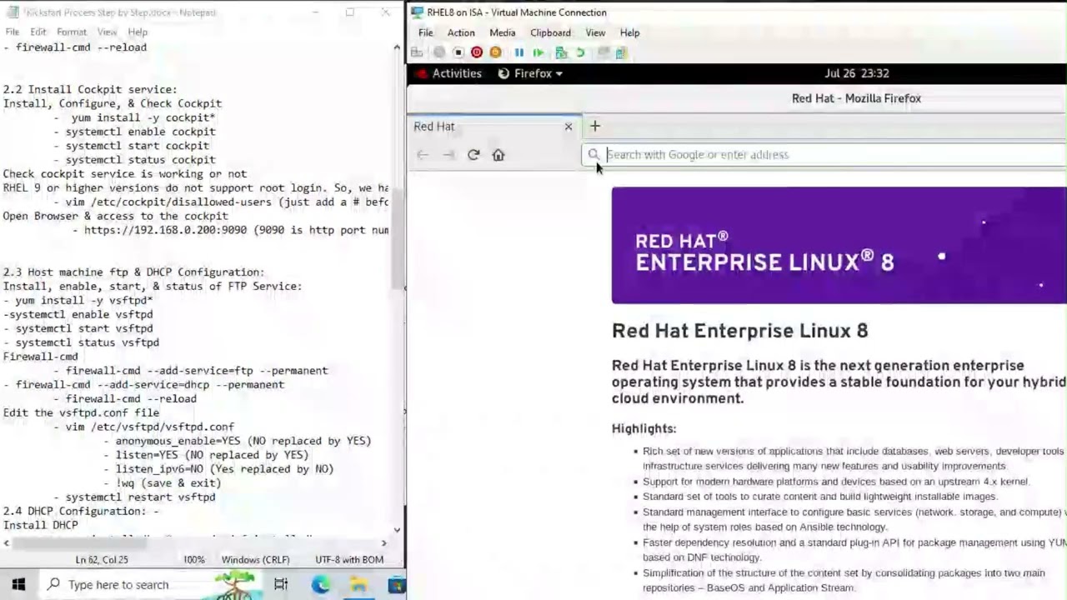Click the Share/USB resources icon in VM toolbar
1067x600 pixels.
621,52
